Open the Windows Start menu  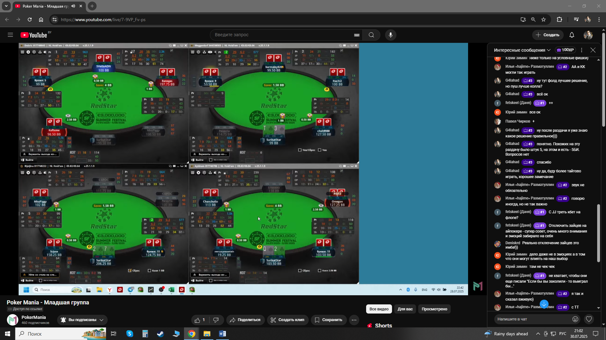(x=8, y=334)
